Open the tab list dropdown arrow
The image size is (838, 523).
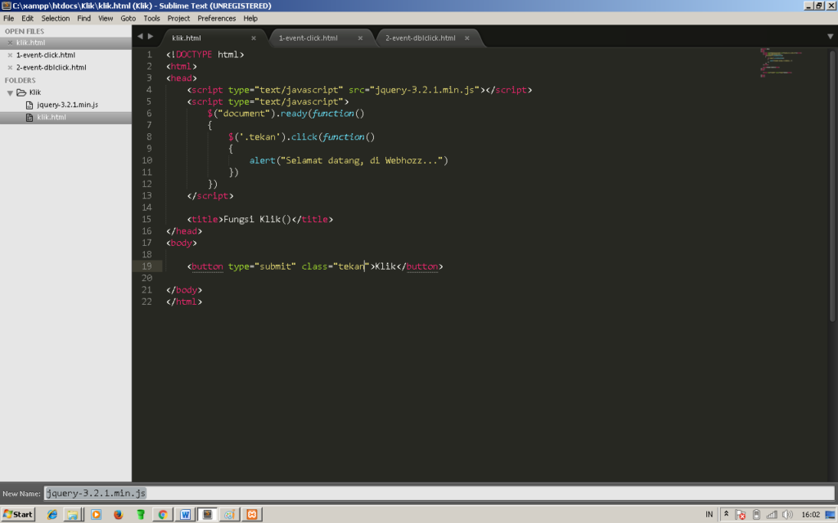pyautogui.click(x=830, y=37)
